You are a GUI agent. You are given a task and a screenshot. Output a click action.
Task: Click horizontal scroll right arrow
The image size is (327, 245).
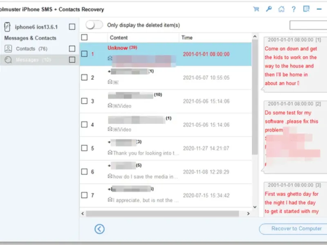pyautogui.click(x=248, y=214)
